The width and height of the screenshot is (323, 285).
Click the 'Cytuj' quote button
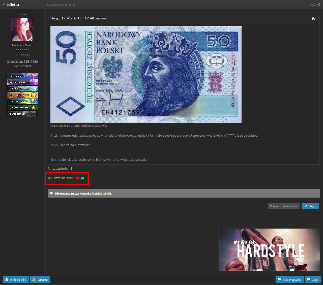point(313,279)
